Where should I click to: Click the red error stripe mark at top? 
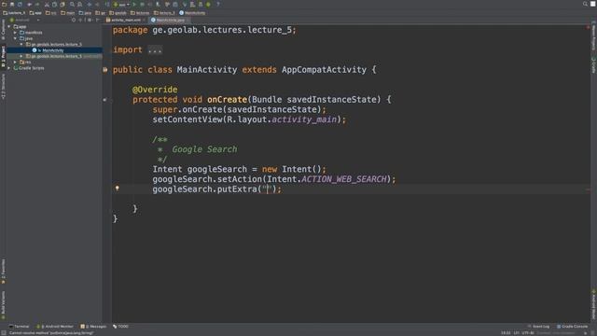pyautogui.click(x=588, y=27)
